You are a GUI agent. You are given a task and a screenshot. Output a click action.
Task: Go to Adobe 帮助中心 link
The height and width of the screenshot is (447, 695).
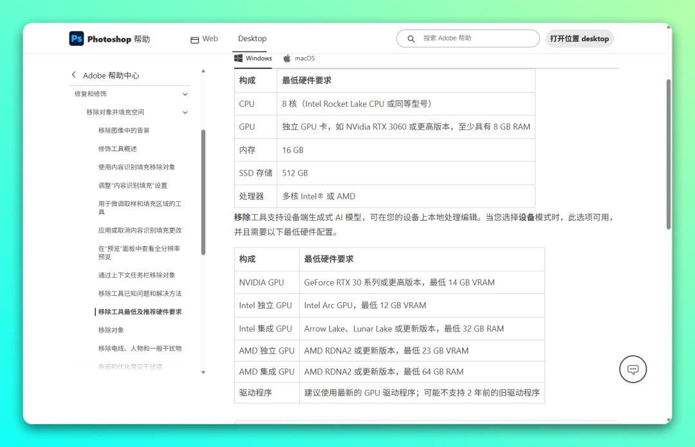[x=111, y=75]
